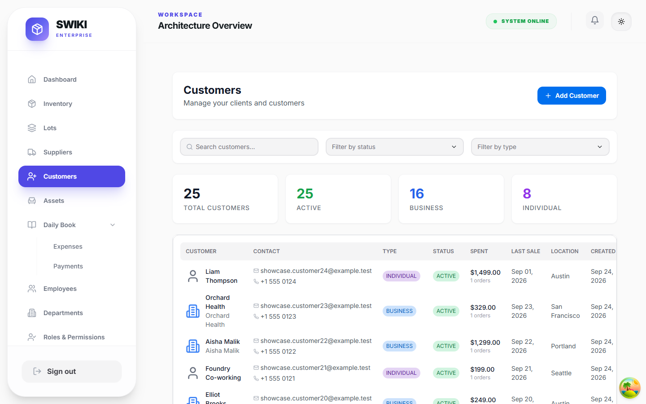The height and width of the screenshot is (404, 646).
Task: Click the $329.00 spent amount
Action: [x=483, y=307]
